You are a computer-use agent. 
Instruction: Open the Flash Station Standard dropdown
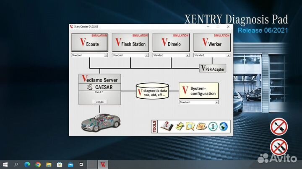[130, 55]
